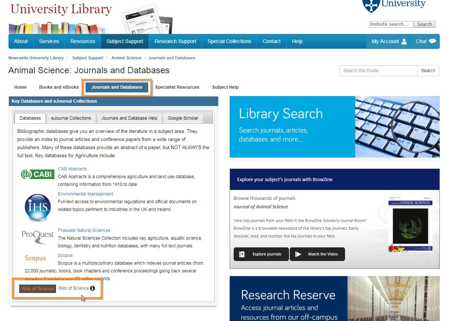Open the Subject Support menu
Image resolution: width=456 pixels, height=321 pixels.
click(125, 41)
